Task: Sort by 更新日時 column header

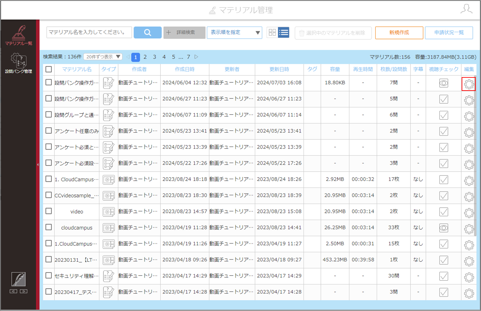Action: point(279,69)
